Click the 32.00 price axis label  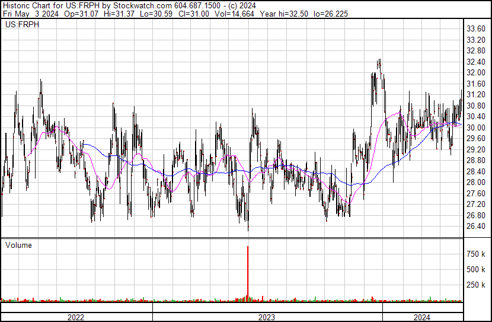(476, 72)
